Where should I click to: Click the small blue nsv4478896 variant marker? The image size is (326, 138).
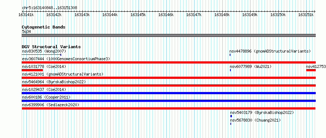pos(230,55)
